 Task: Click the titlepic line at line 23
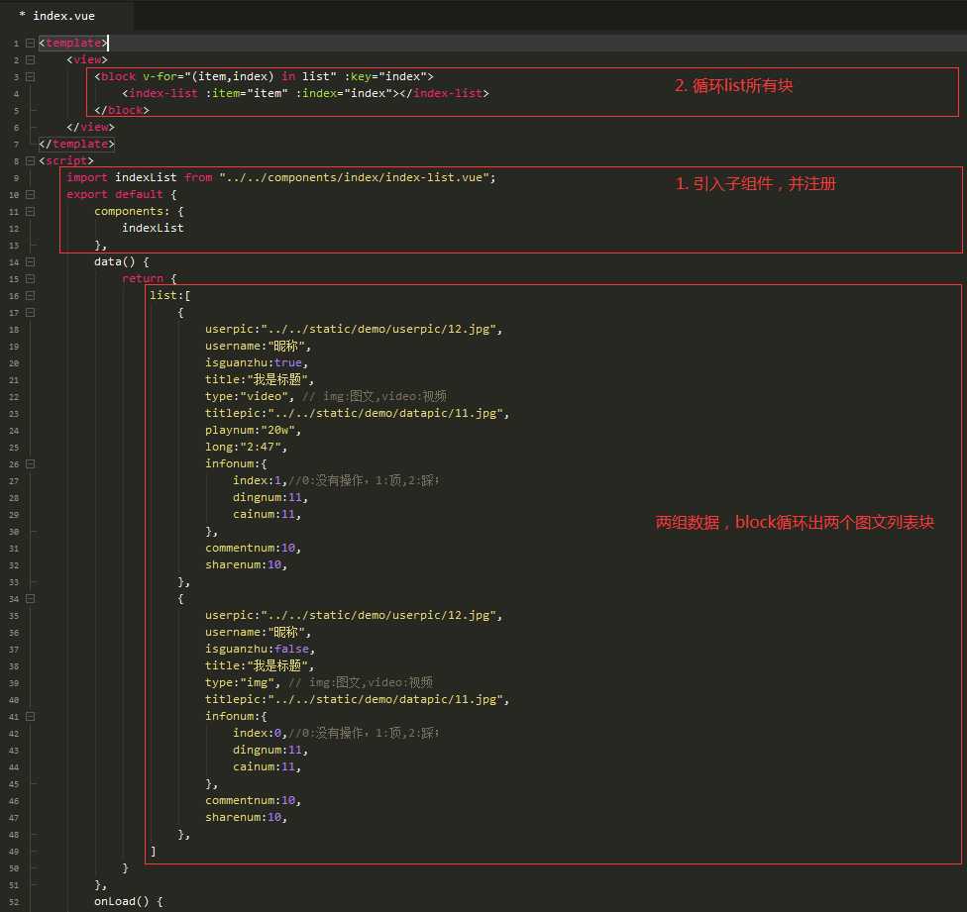pos(357,413)
